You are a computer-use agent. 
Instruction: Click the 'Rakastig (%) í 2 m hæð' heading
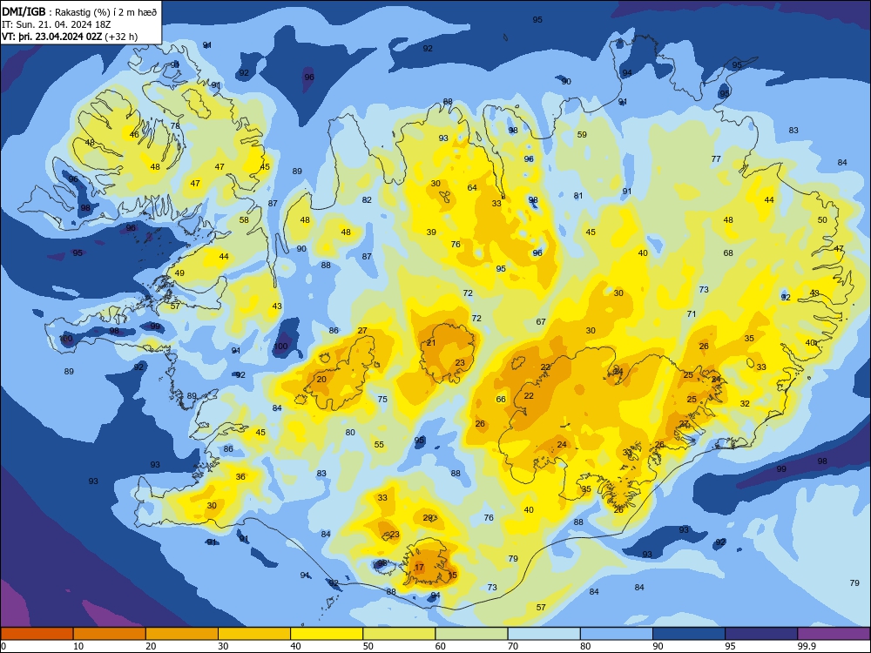pyautogui.click(x=106, y=11)
